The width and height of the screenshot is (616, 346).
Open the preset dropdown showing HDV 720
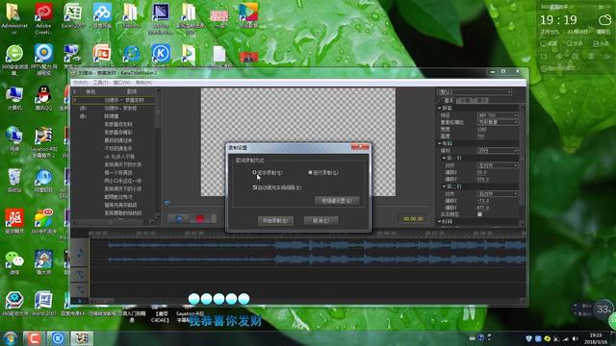[498, 115]
